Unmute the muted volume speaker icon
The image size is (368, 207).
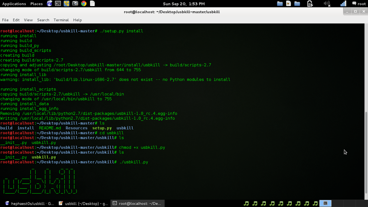(x=327, y=4)
